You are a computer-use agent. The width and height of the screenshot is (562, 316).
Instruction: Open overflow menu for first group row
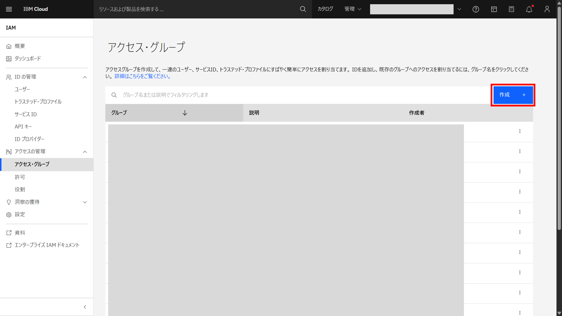(520, 131)
